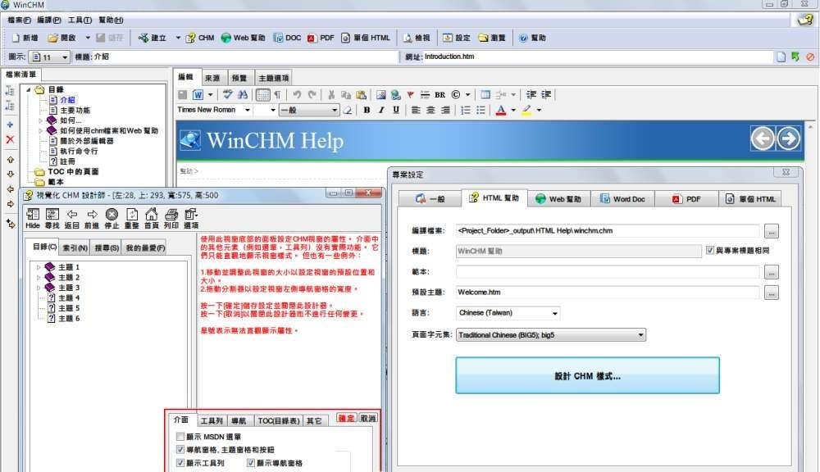Expand the 如何... tree node

41,120
